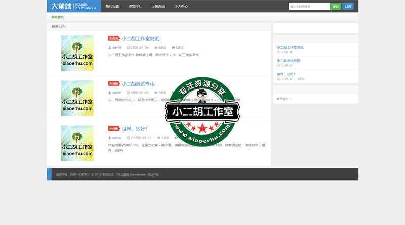Click eye views icon on 小二胡测试专用 post
This screenshot has width=405, height=225.
click(x=156, y=93)
